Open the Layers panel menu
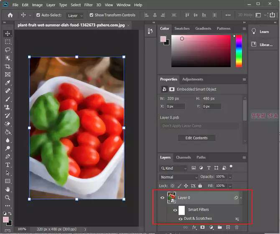 (244, 158)
